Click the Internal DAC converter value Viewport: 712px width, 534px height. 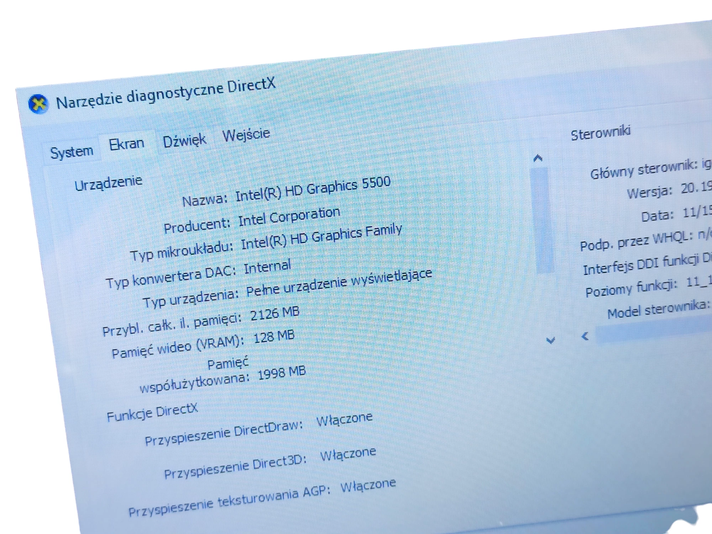click(x=267, y=267)
